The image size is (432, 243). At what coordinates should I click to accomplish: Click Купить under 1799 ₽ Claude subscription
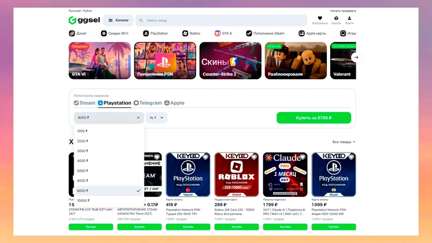[285, 227]
